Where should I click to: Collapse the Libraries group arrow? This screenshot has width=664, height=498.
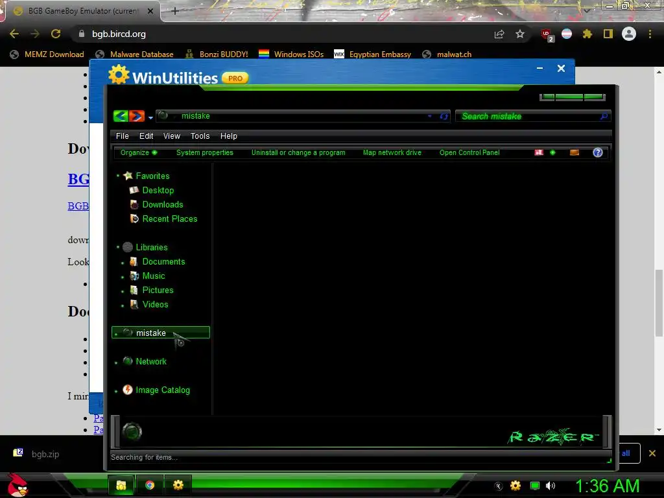(x=118, y=247)
